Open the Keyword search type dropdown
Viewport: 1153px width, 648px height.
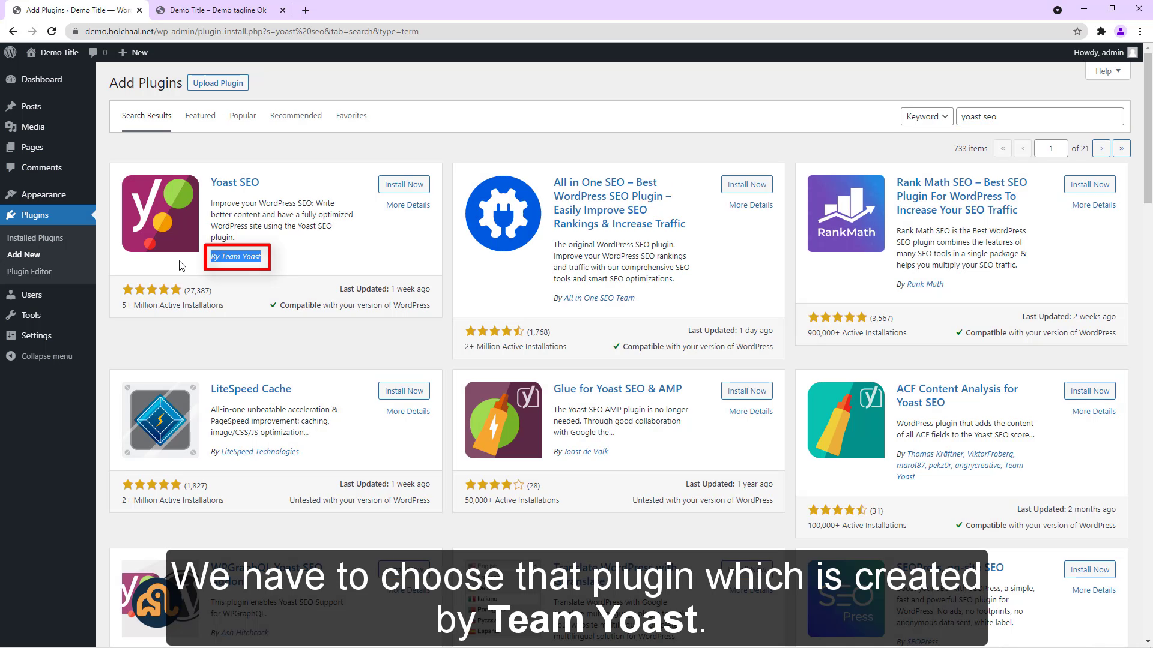point(927,116)
